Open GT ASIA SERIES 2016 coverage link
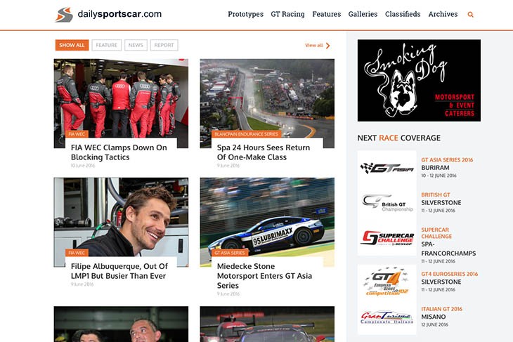 pyautogui.click(x=447, y=160)
